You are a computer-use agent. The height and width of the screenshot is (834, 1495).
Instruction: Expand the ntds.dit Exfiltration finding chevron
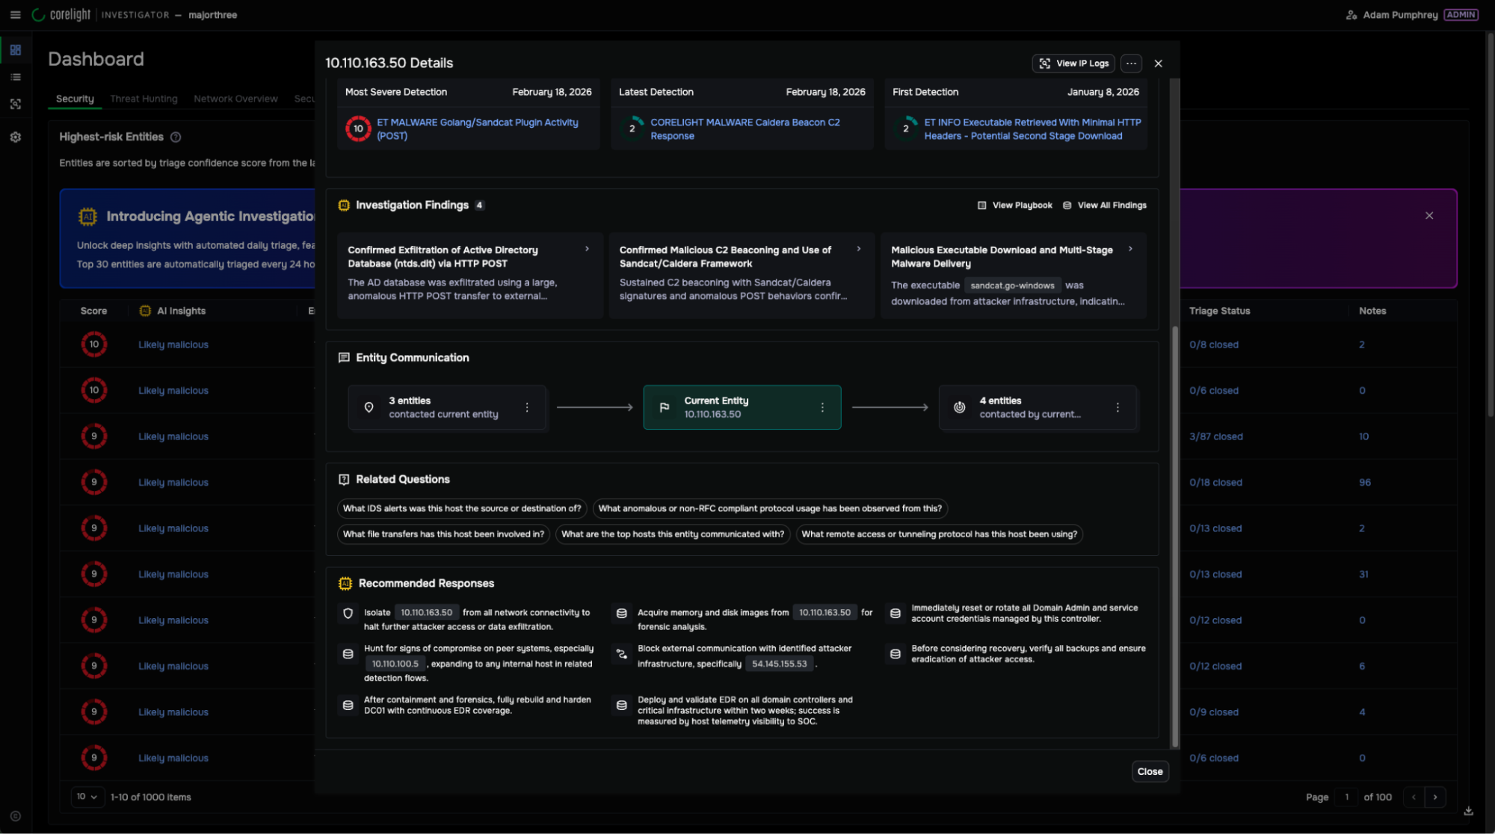pos(587,249)
